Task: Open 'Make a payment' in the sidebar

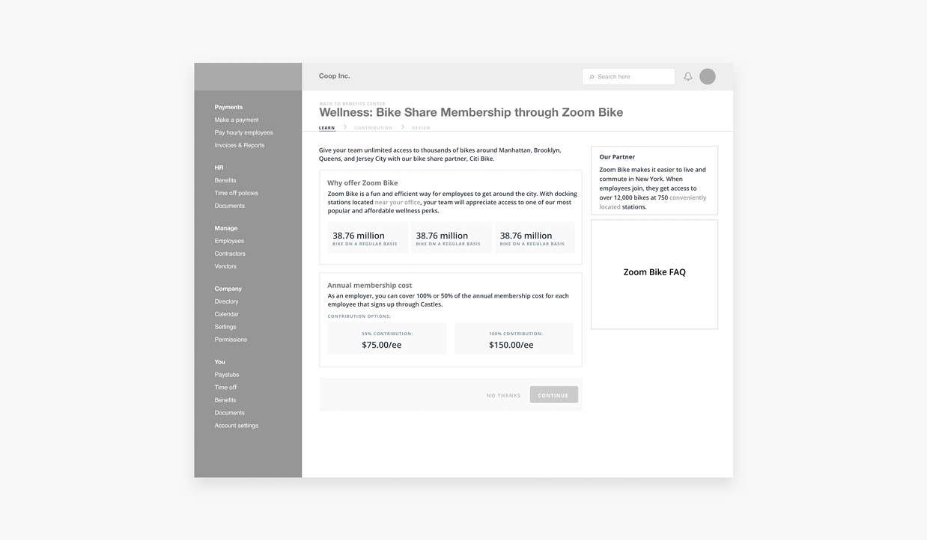Action: 237,120
